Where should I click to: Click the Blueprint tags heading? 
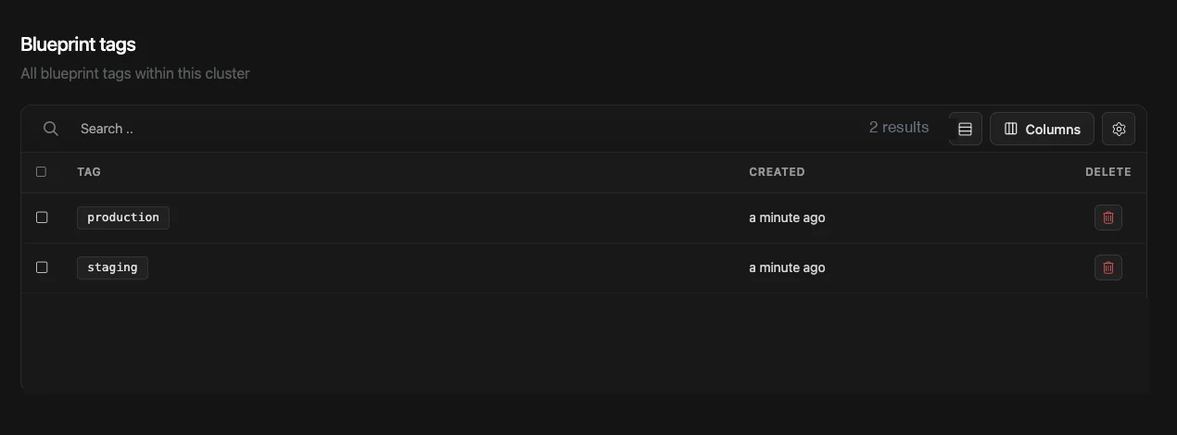click(x=78, y=44)
